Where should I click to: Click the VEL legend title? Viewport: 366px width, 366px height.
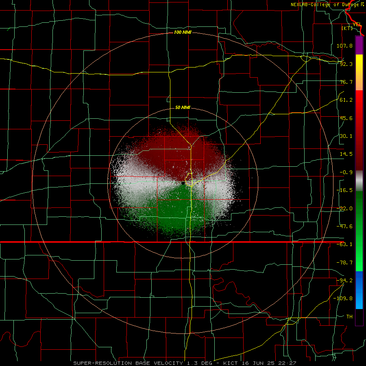pyautogui.click(x=357, y=24)
